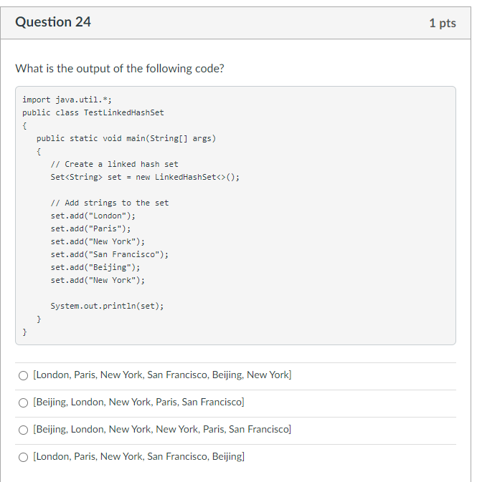Click the "// Create a linked hash set" comment

click(114, 164)
